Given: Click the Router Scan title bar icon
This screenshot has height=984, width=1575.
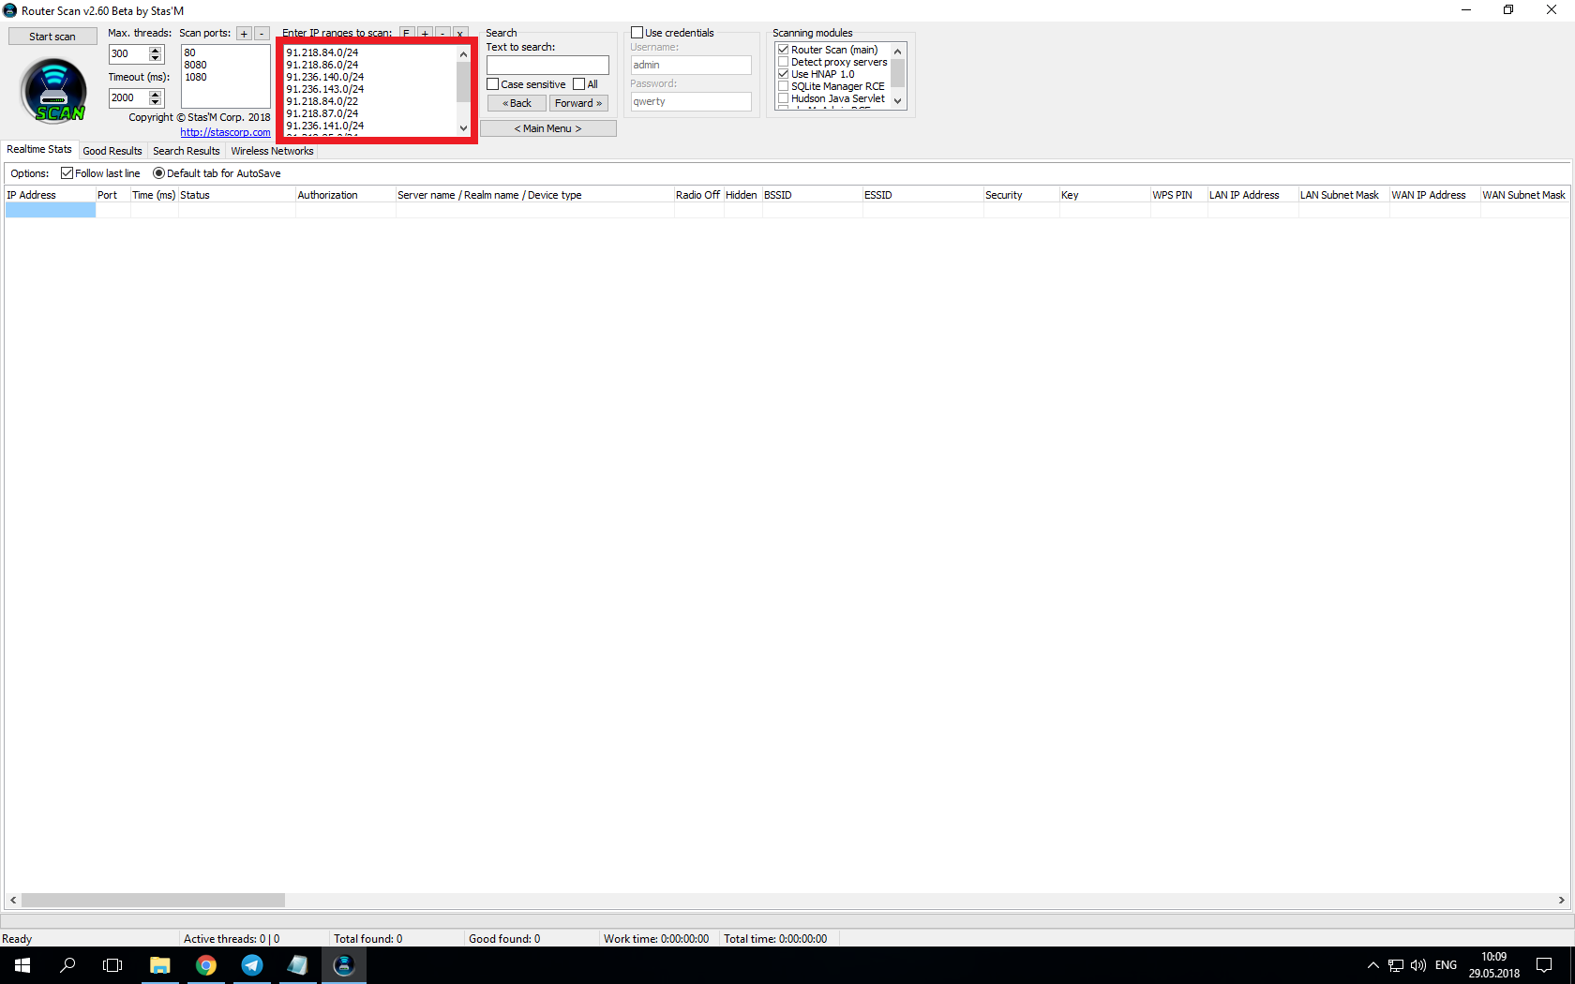Looking at the screenshot, I should click(10, 10).
